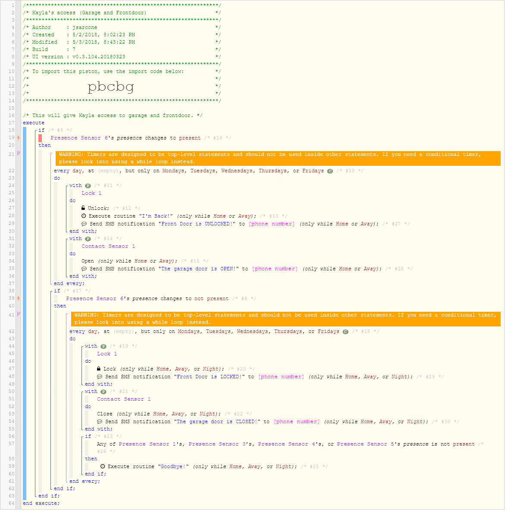
Task: Click the "Goodbye!" routine name
Action: (x=173, y=466)
